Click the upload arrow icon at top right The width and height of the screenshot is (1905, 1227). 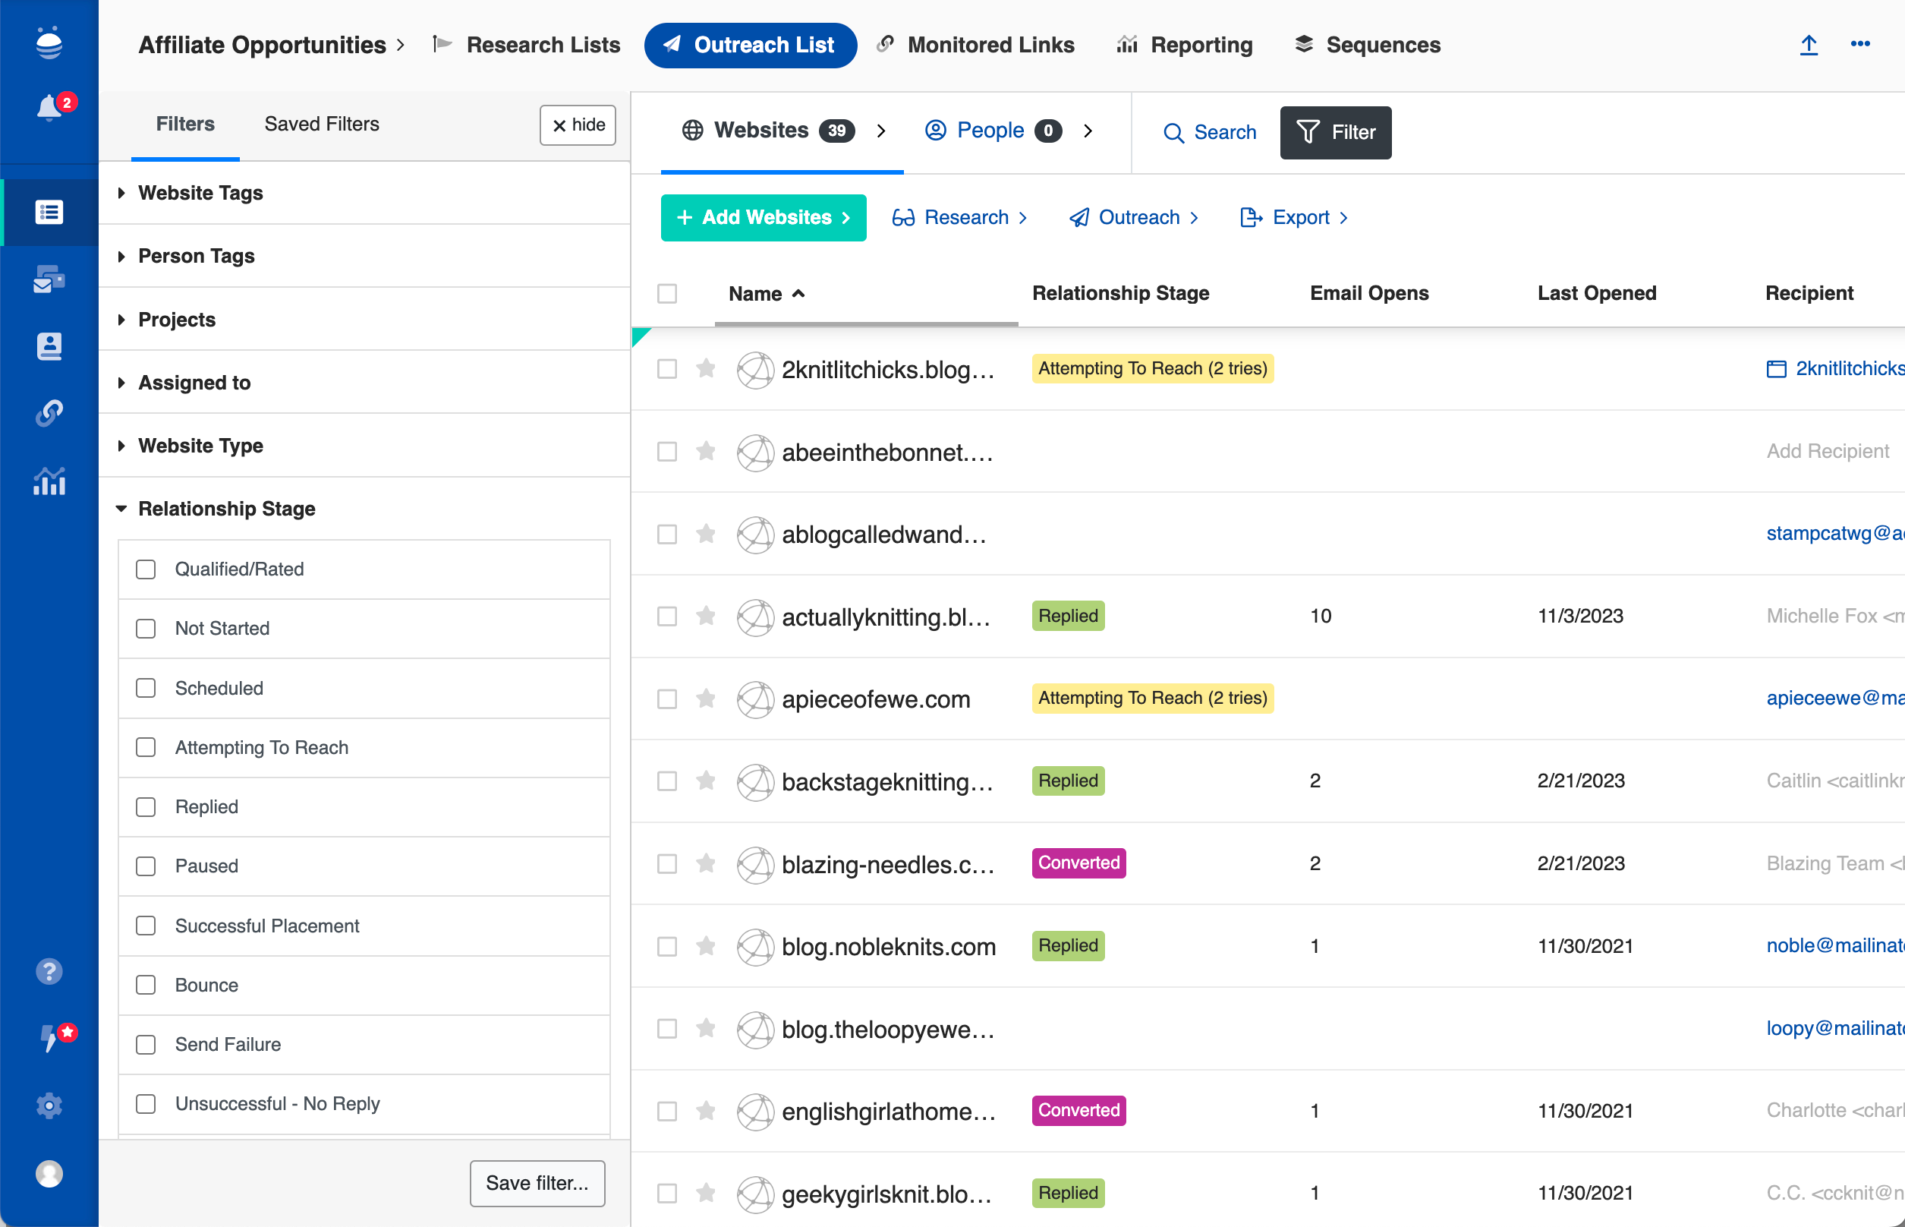pyautogui.click(x=1809, y=45)
